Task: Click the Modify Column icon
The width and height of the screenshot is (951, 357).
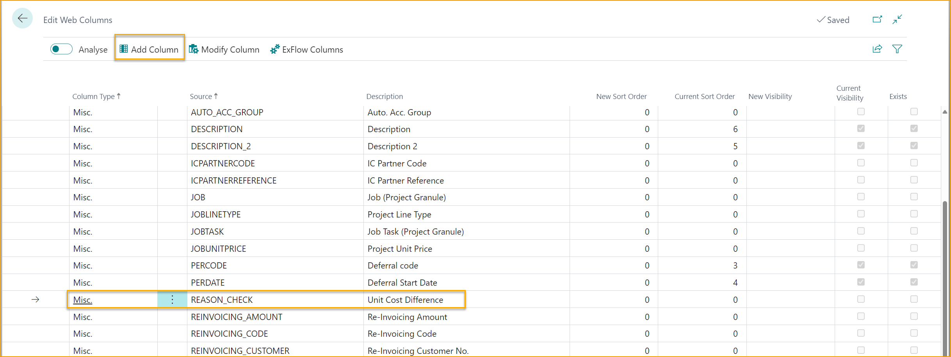Action: [194, 49]
